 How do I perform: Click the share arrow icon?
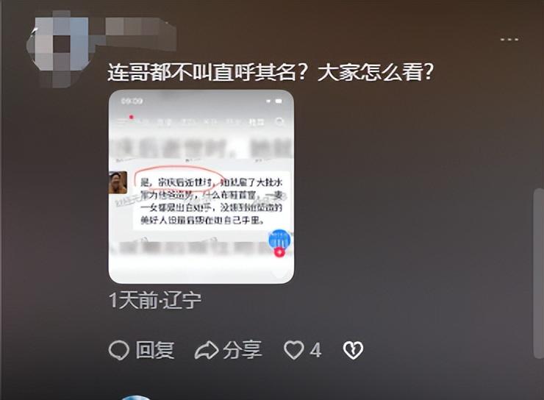[x=207, y=350]
